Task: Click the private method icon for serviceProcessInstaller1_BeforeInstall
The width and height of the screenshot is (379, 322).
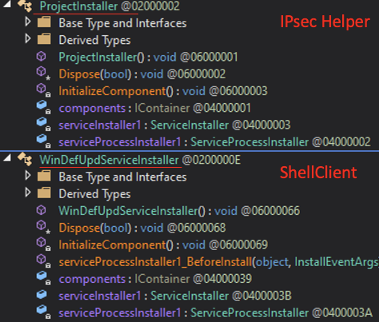Action: [43, 261]
